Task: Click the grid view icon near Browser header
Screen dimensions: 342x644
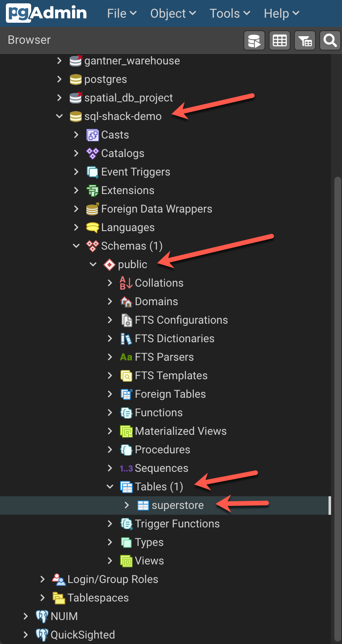Action: click(279, 40)
